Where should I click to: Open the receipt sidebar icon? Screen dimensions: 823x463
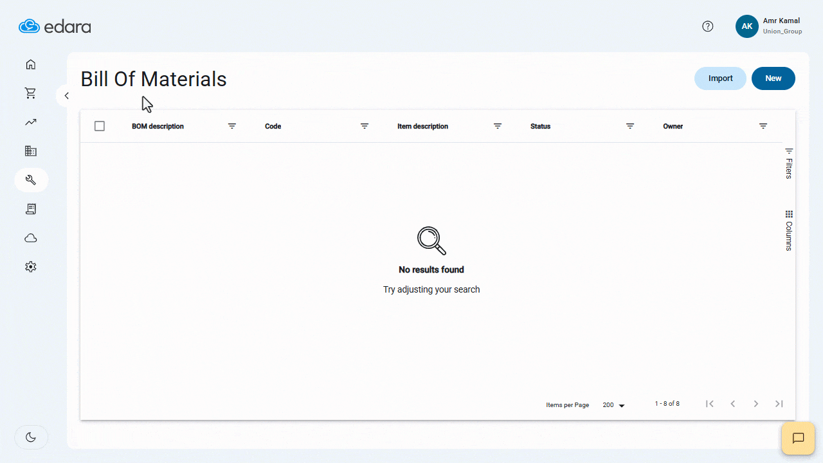click(x=31, y=209)
